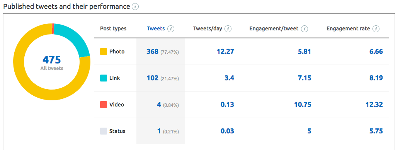Click info icon beside Engagement rate header

point(376,29)
